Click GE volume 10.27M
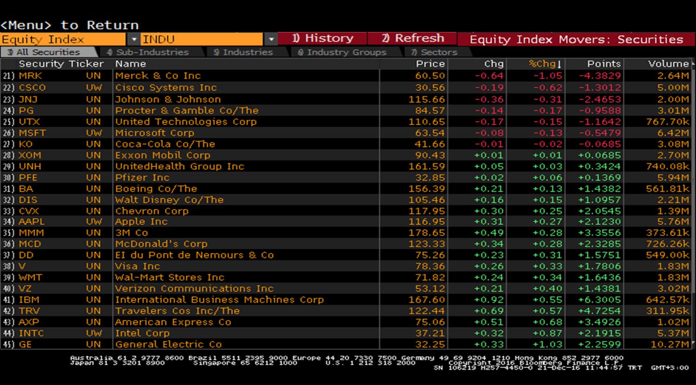Image resolution: width=696 pixels, height=385 pixels. (x=670, y=344)
